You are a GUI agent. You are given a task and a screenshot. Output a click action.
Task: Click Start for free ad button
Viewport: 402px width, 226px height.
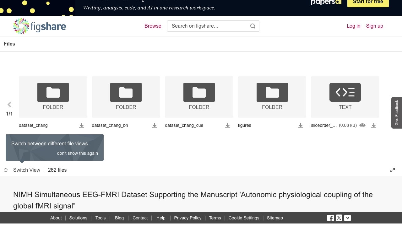368,2
